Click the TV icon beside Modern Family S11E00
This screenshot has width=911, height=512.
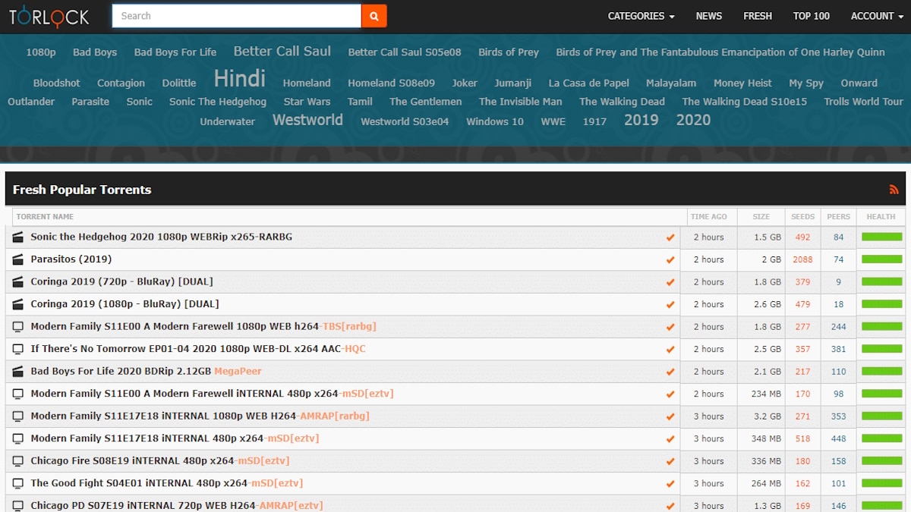17,326
